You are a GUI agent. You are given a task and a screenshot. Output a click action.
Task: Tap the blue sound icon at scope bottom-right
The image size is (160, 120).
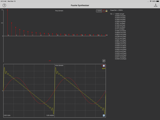coord(104,116)
